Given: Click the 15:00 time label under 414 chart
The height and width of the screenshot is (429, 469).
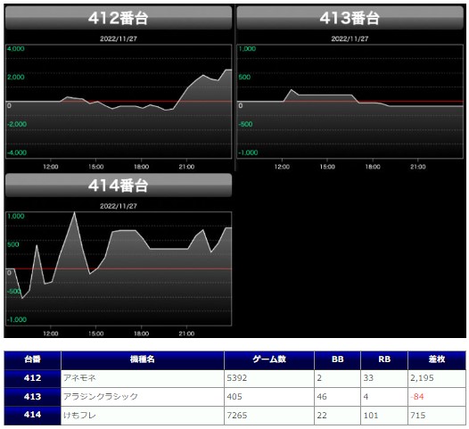Looking at the screenshot, I should tap(95, 334).
